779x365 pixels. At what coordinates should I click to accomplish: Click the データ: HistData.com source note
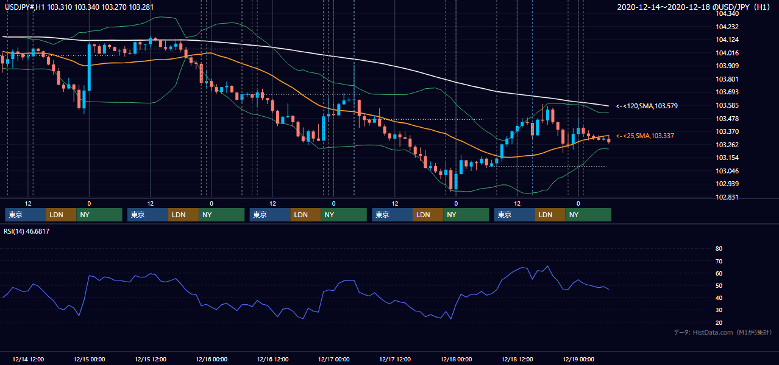(x=723, y=332)
